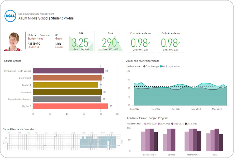The image size is (234, 158).
Task: Click the 2011-2012 legend swatch
Action: coord(172,124)
